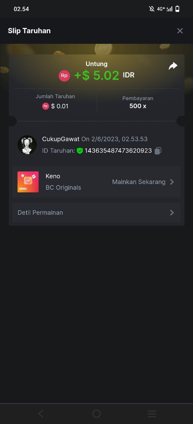Expand the Detil Permainan chevron
Viewport: 193px width, 424px height.
pos(172,213)
